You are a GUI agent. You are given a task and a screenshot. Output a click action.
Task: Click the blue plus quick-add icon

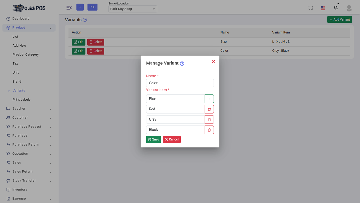pyautogui.click(x=80, y=7)
